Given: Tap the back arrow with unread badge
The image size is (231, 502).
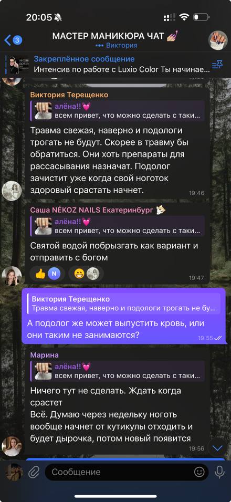Looking at the screenshot, I should (x=13, y=40).
